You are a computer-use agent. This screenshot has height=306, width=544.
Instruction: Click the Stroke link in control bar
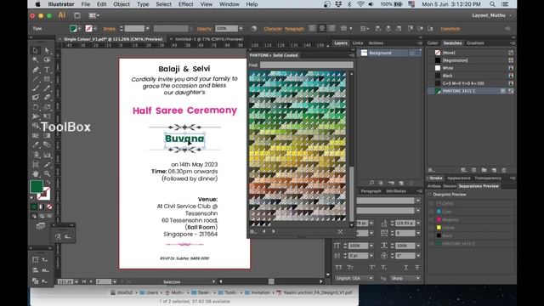110,29
